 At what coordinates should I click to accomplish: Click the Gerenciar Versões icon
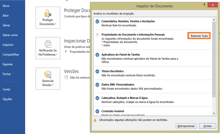pos(48,74)
